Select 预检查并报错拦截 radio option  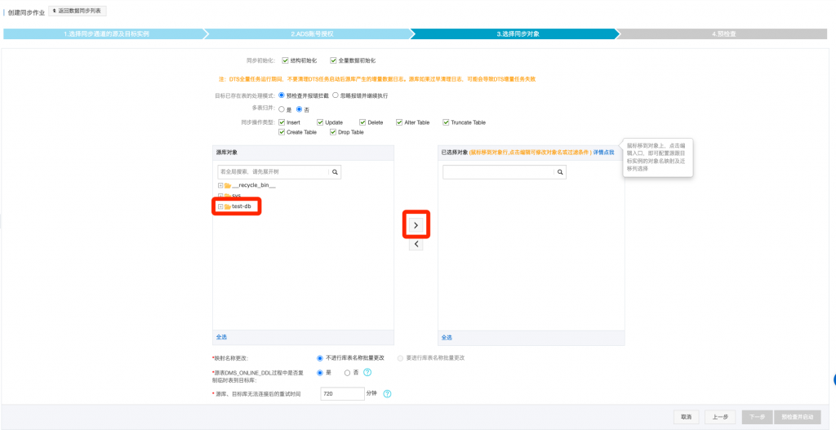click(x=282, y=95)
